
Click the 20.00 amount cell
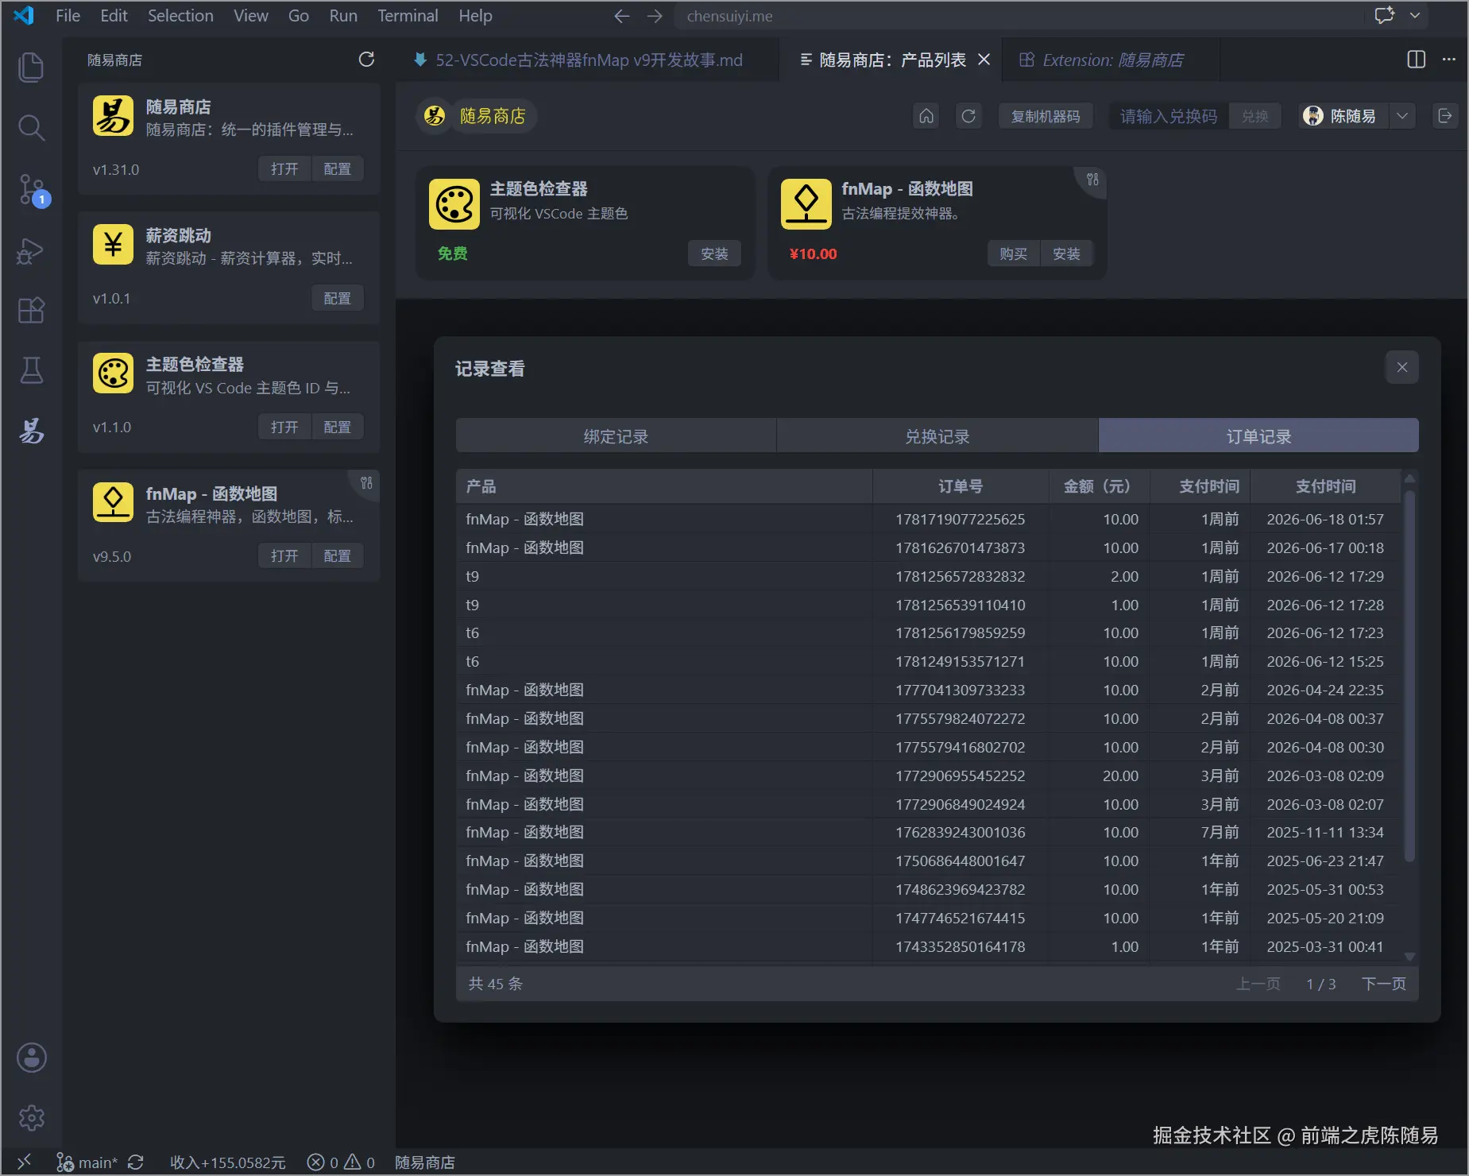click(x=1120, y=776)
